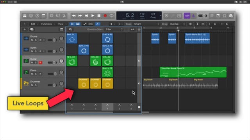Click Guitar track divider column activation button
250x140 pixels.
click(x=139, y=61)
